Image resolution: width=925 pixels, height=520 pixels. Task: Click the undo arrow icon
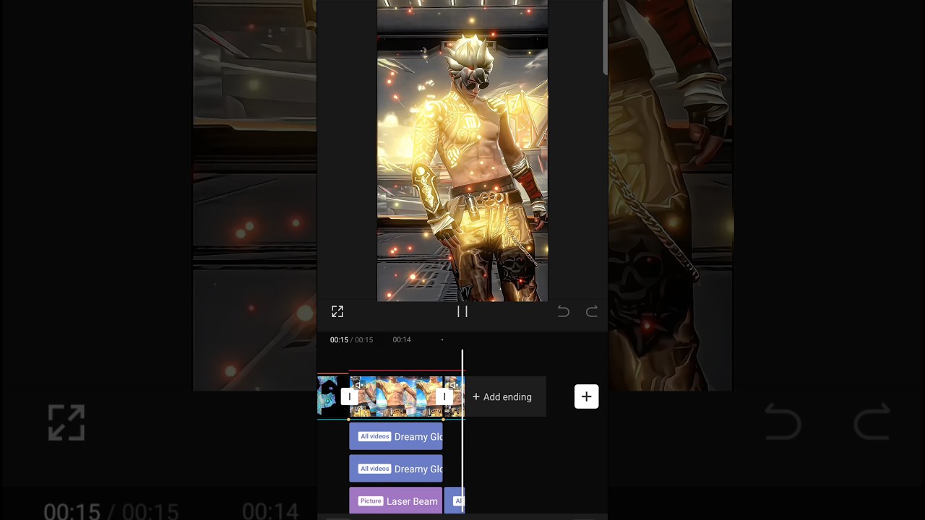(x=563, y=311)
